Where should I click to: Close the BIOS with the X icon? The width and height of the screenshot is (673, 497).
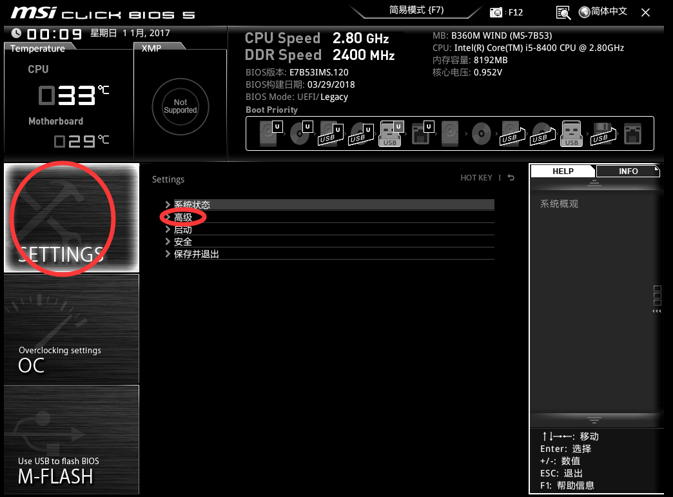pyautogui.click(x=645, y=12)
